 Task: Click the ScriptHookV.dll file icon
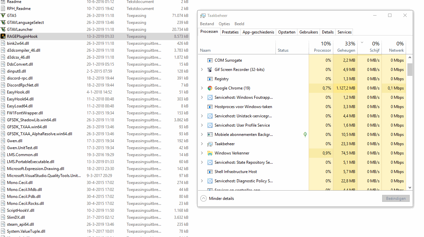tap(3, 210)
